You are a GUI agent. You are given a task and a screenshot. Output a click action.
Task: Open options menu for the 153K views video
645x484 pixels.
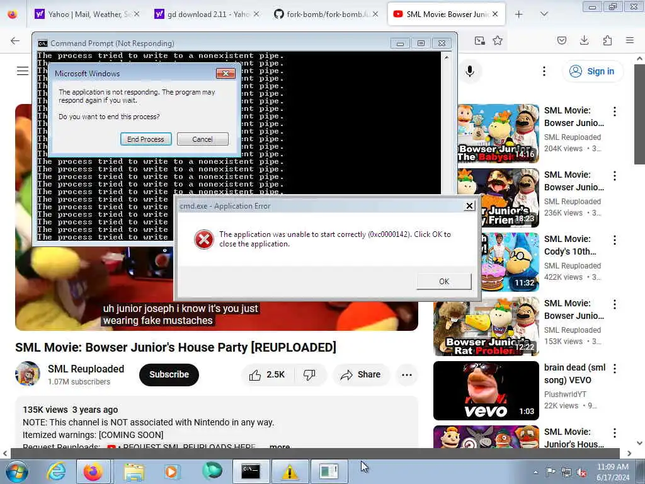[x=614, y=304]
